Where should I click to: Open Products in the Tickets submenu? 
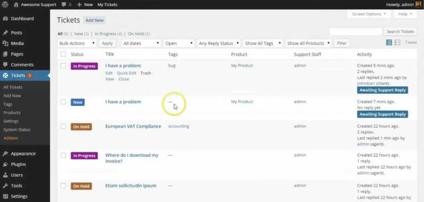(x=12, y=113)
